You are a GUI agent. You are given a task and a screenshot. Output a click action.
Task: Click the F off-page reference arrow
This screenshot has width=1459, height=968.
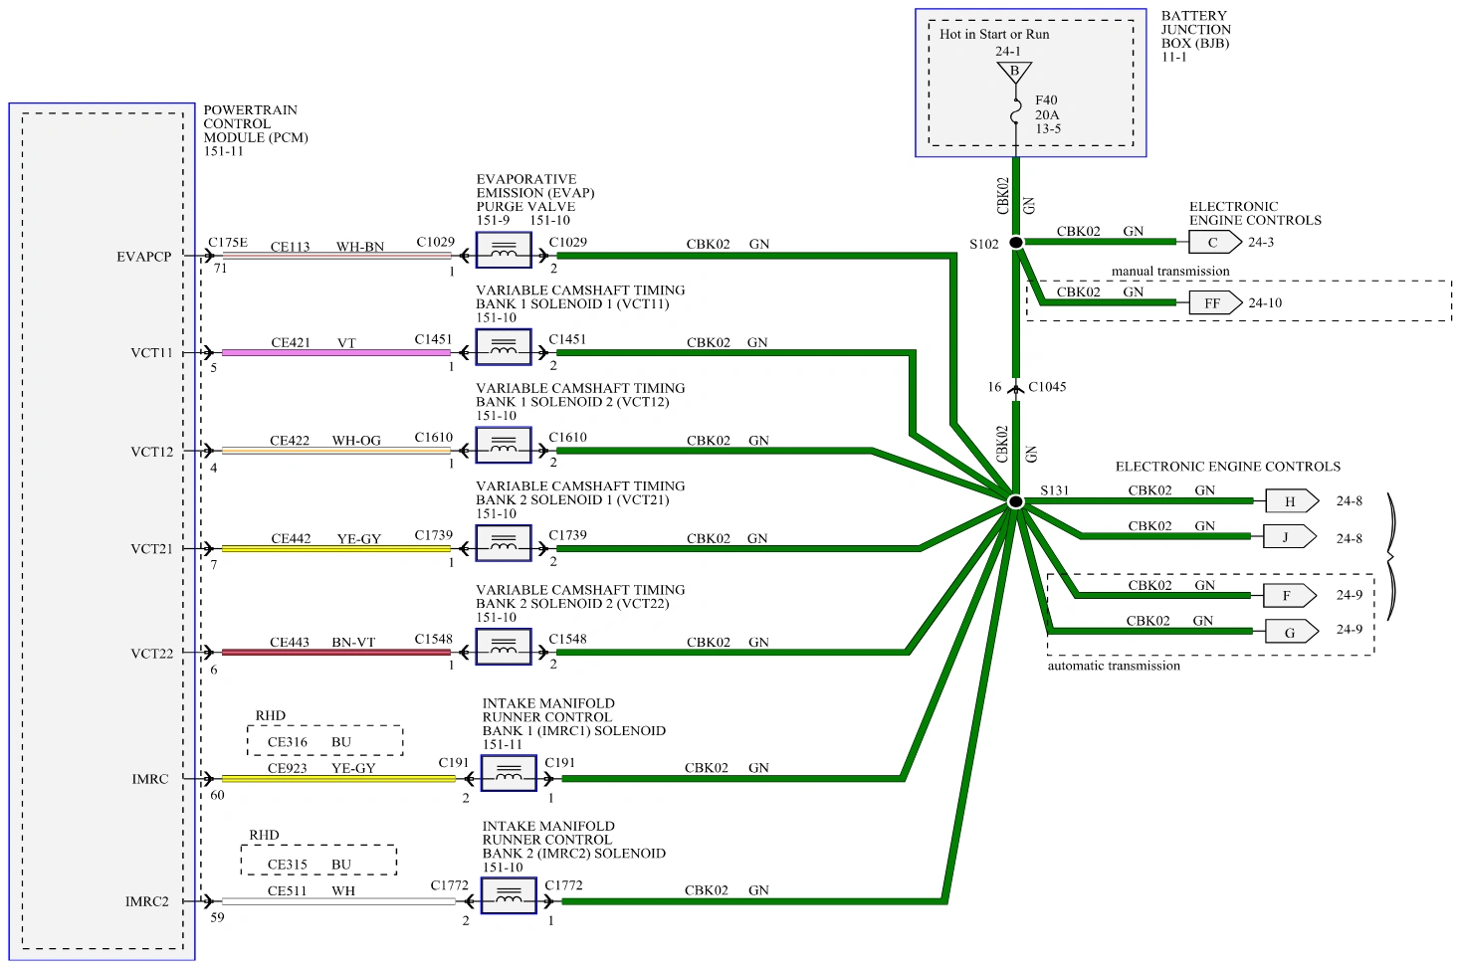point(1290,596)
